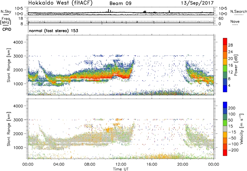Click the 'Time UT' axis title
The width and height of the screenshot is (247, 171).
(x=121, y=169)
